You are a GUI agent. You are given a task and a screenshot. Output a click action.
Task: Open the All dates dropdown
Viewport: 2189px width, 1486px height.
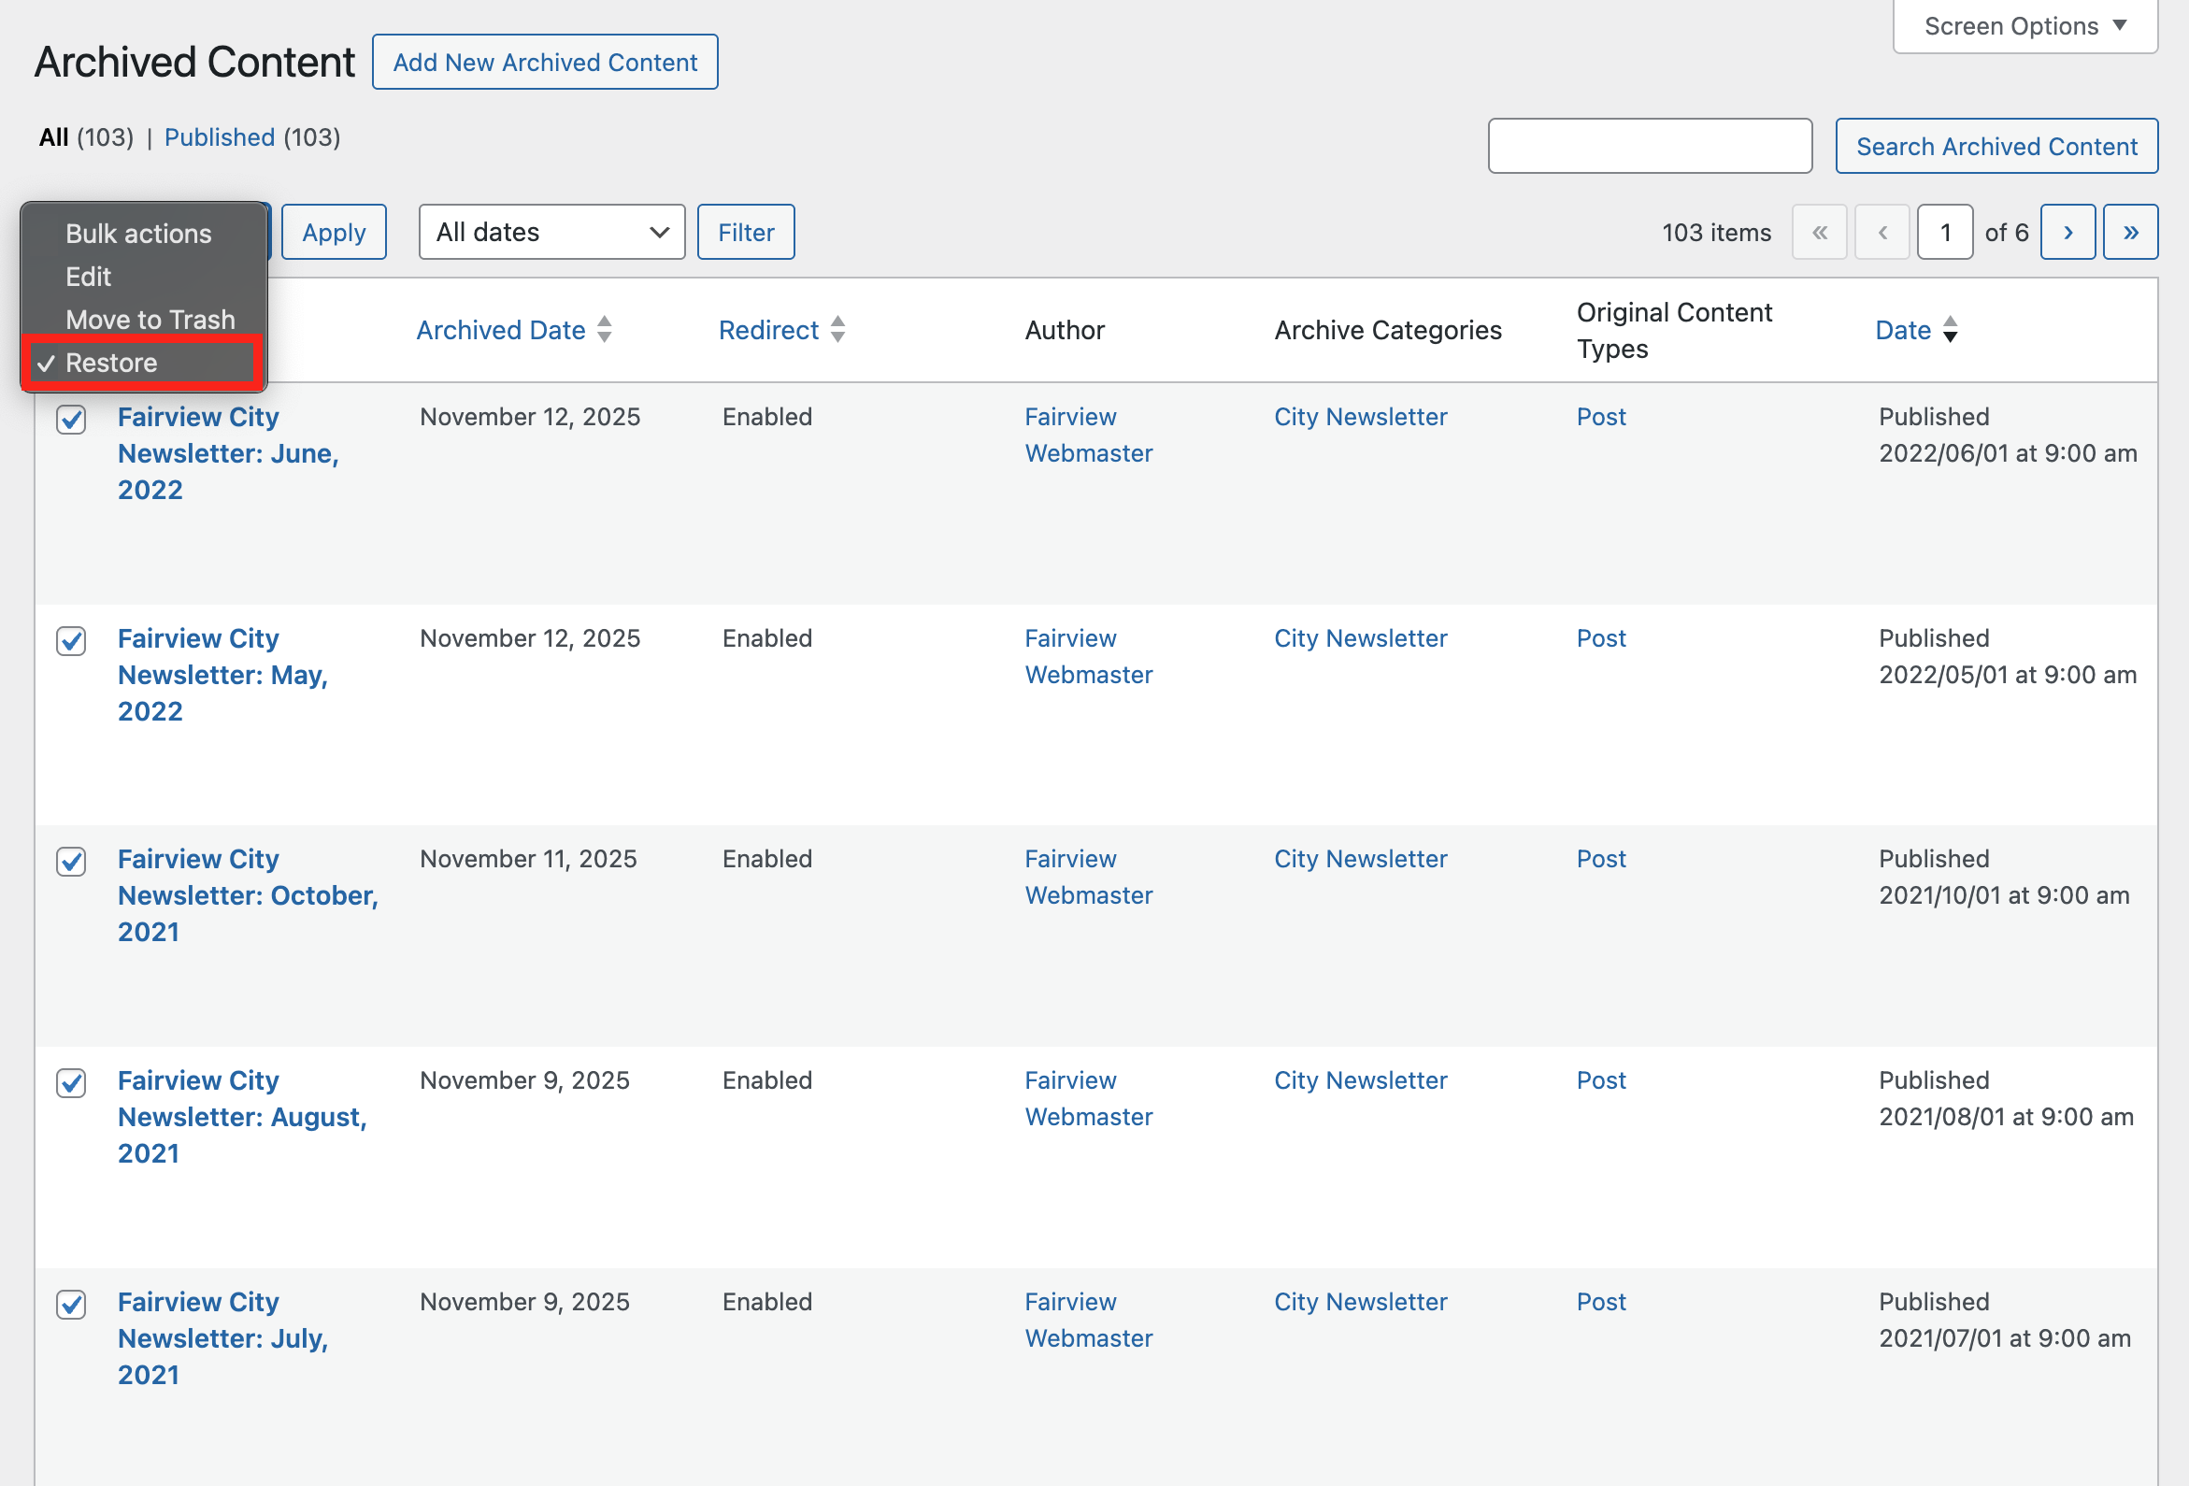pos(551,232)
